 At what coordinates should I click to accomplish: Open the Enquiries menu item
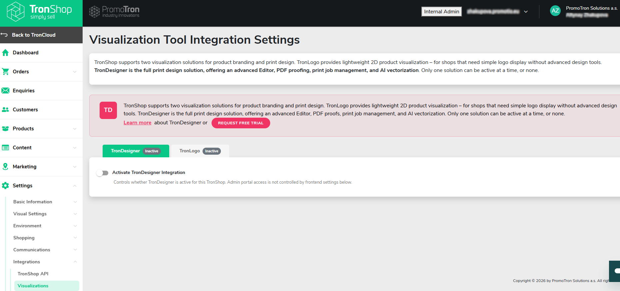click(x=41, y=91)
